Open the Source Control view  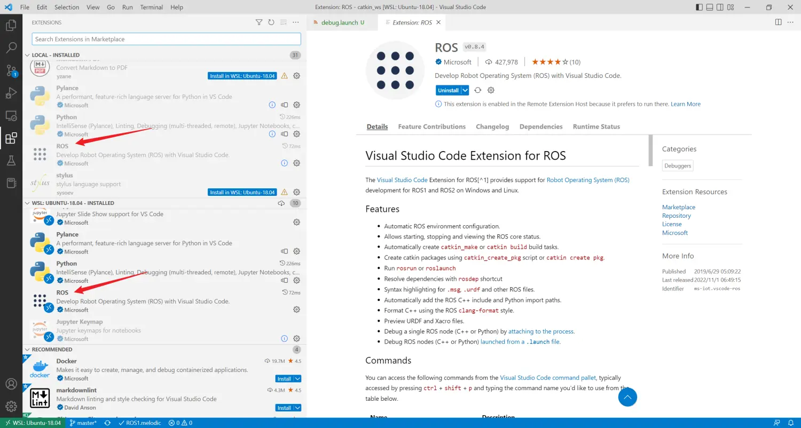11,70
